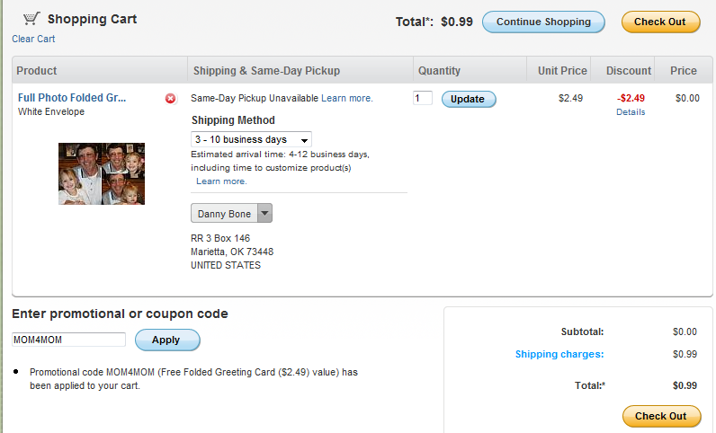The image size is (716, 433).
Task: Click the Product column header
Action: (37, 70)
